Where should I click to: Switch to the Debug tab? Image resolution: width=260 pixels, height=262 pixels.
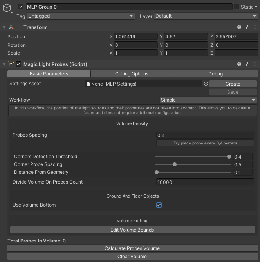click(215, 74)
